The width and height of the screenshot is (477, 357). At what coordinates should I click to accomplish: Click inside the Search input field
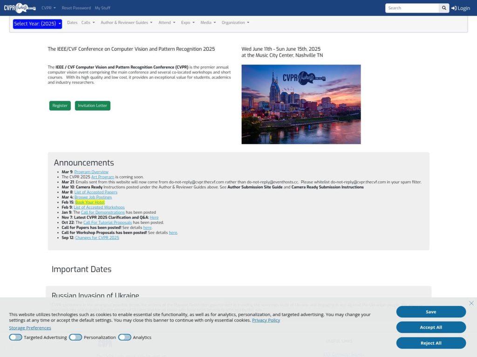point(412,8)
